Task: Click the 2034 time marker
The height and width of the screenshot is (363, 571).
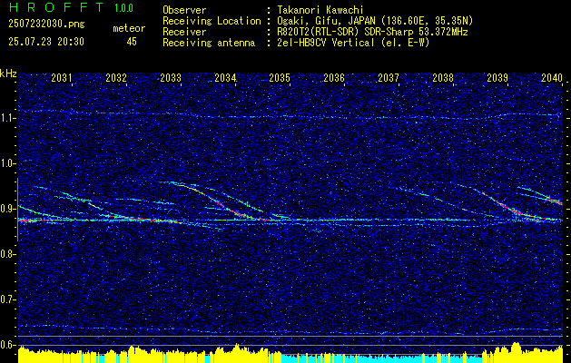Action: tap(225, 77)
